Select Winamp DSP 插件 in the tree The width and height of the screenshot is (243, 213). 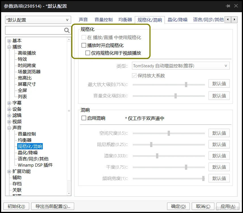point(35,165)
